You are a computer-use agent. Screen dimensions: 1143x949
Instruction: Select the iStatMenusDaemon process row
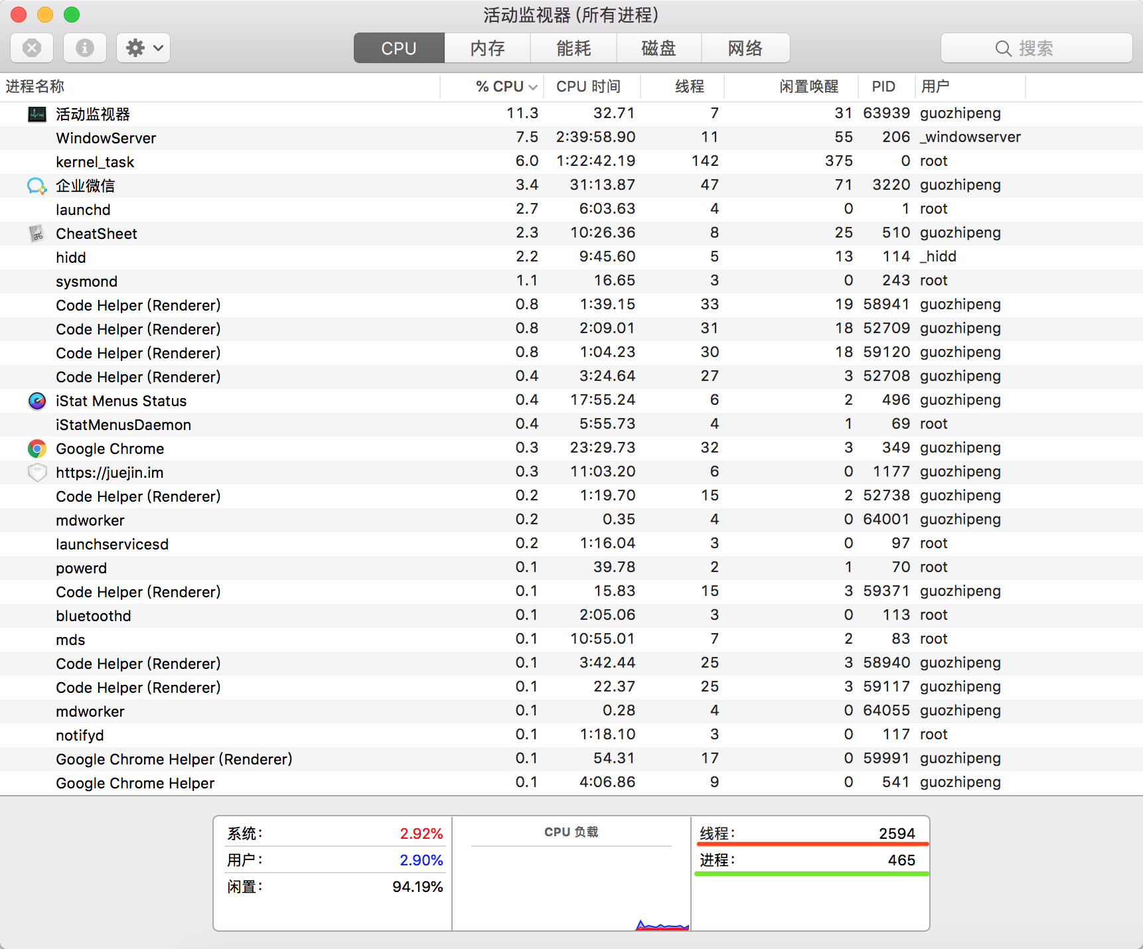[x=571, y=425]
